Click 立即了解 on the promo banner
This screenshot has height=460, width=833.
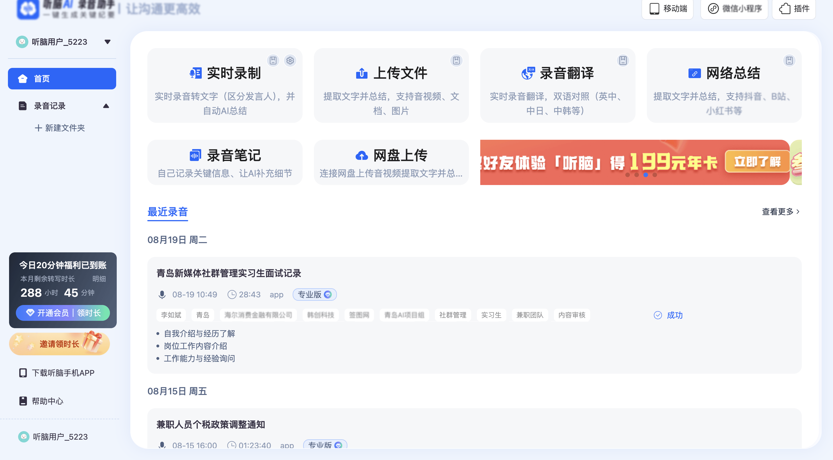(x=757, y=162)
